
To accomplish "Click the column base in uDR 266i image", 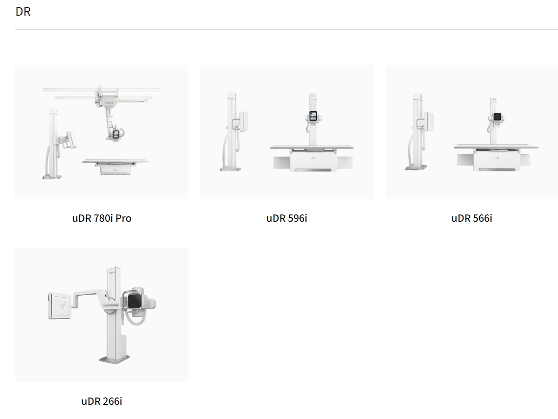I will 114,359.
